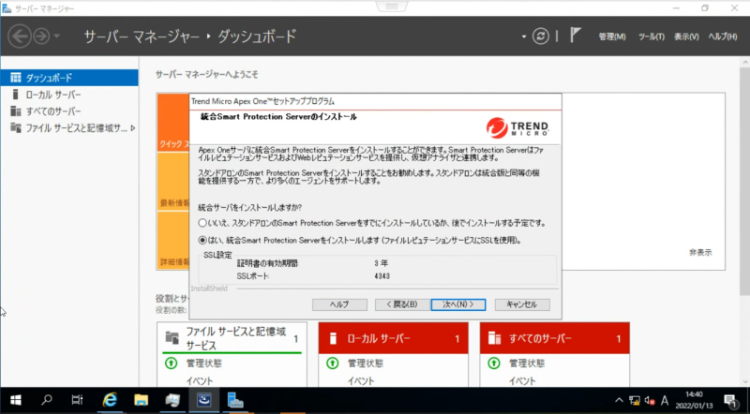Click the network tray icon

click(635, 401)
